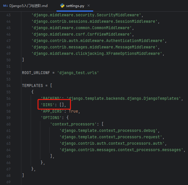
Task: Close the settings.py tab
Action: [89, 6]
